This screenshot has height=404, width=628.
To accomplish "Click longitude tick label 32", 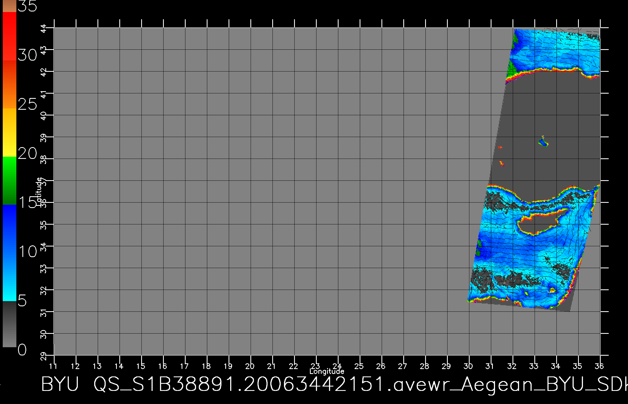I will 512,366.
